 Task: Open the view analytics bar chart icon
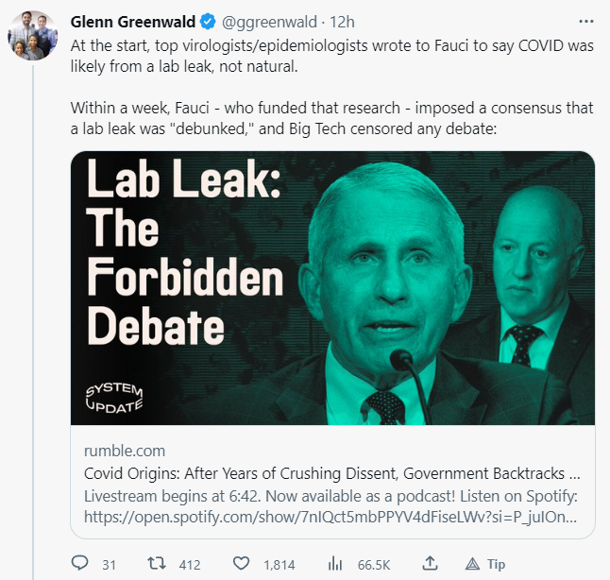coord(334,564)
